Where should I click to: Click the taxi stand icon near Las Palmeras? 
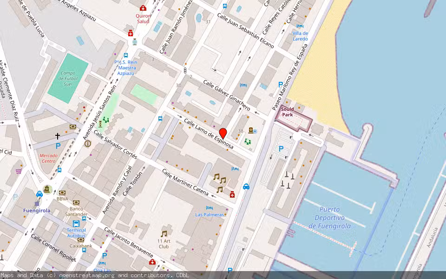point(246,186)
